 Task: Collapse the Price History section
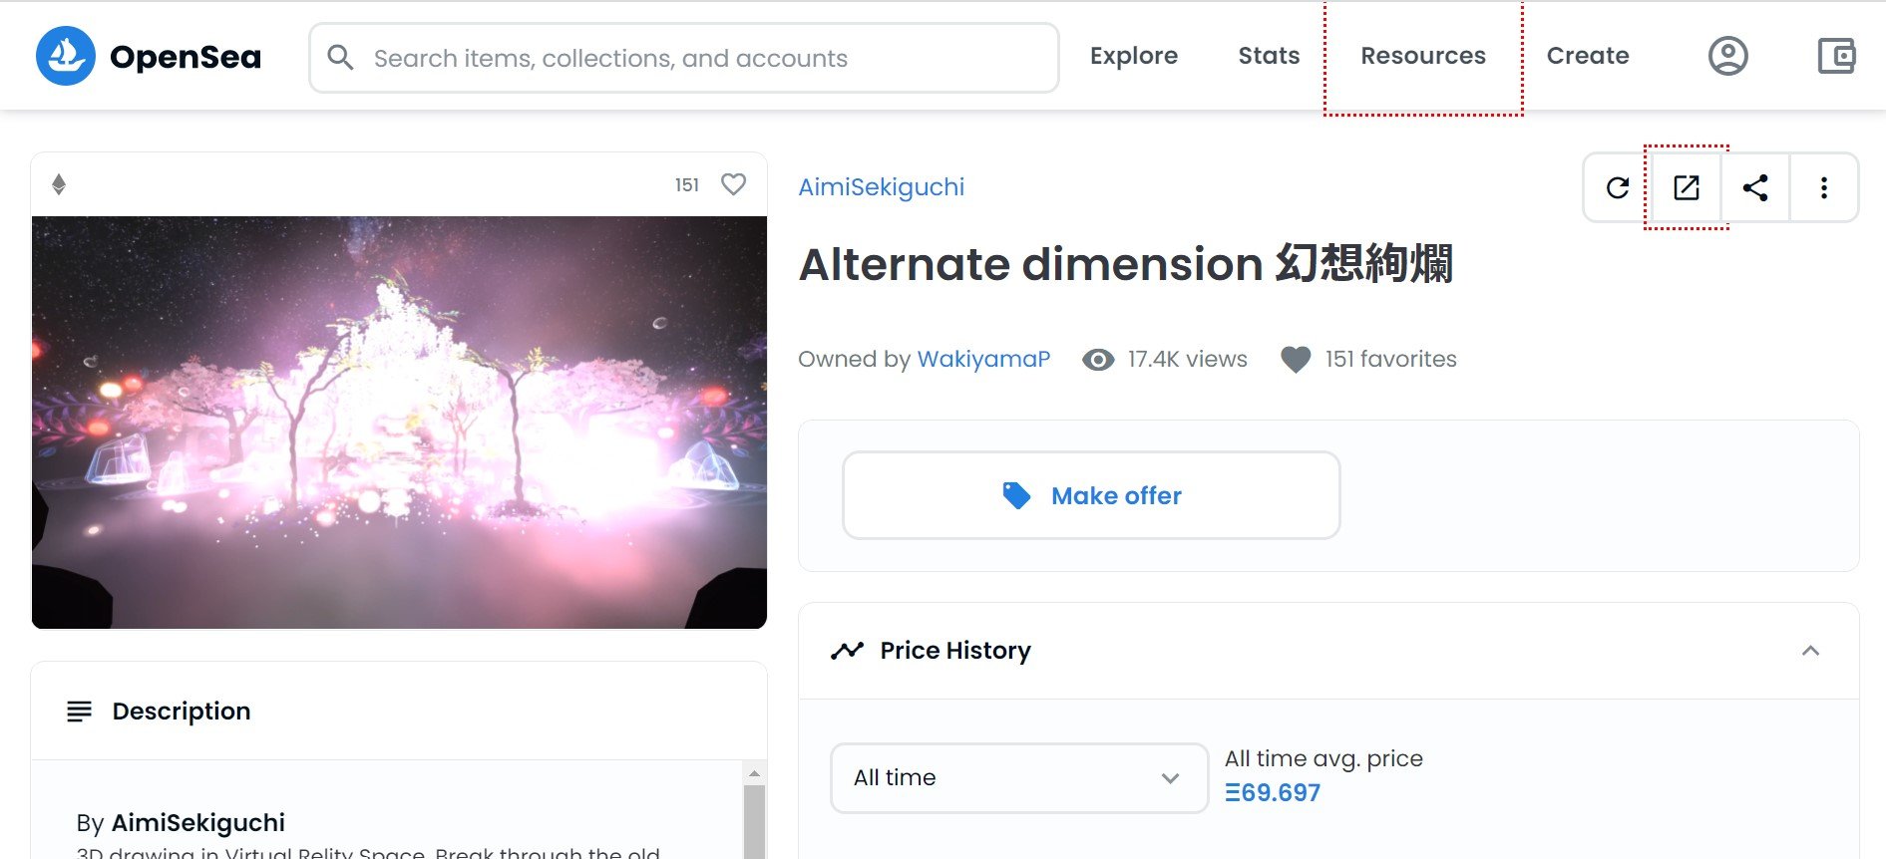pyautogui.click(x=1811, y=651)
